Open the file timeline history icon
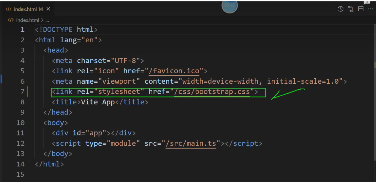Viewport: 376px width, 183px height. (x=341, y=9)
